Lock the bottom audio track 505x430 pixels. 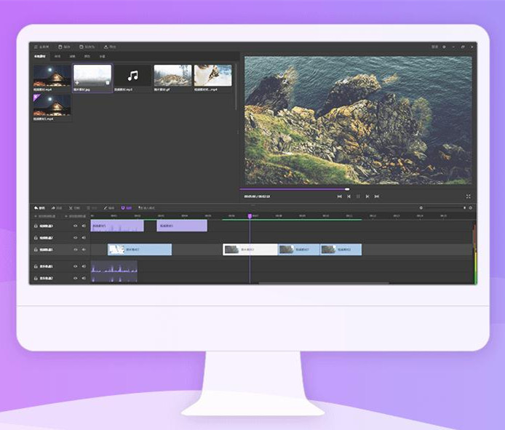36,278
